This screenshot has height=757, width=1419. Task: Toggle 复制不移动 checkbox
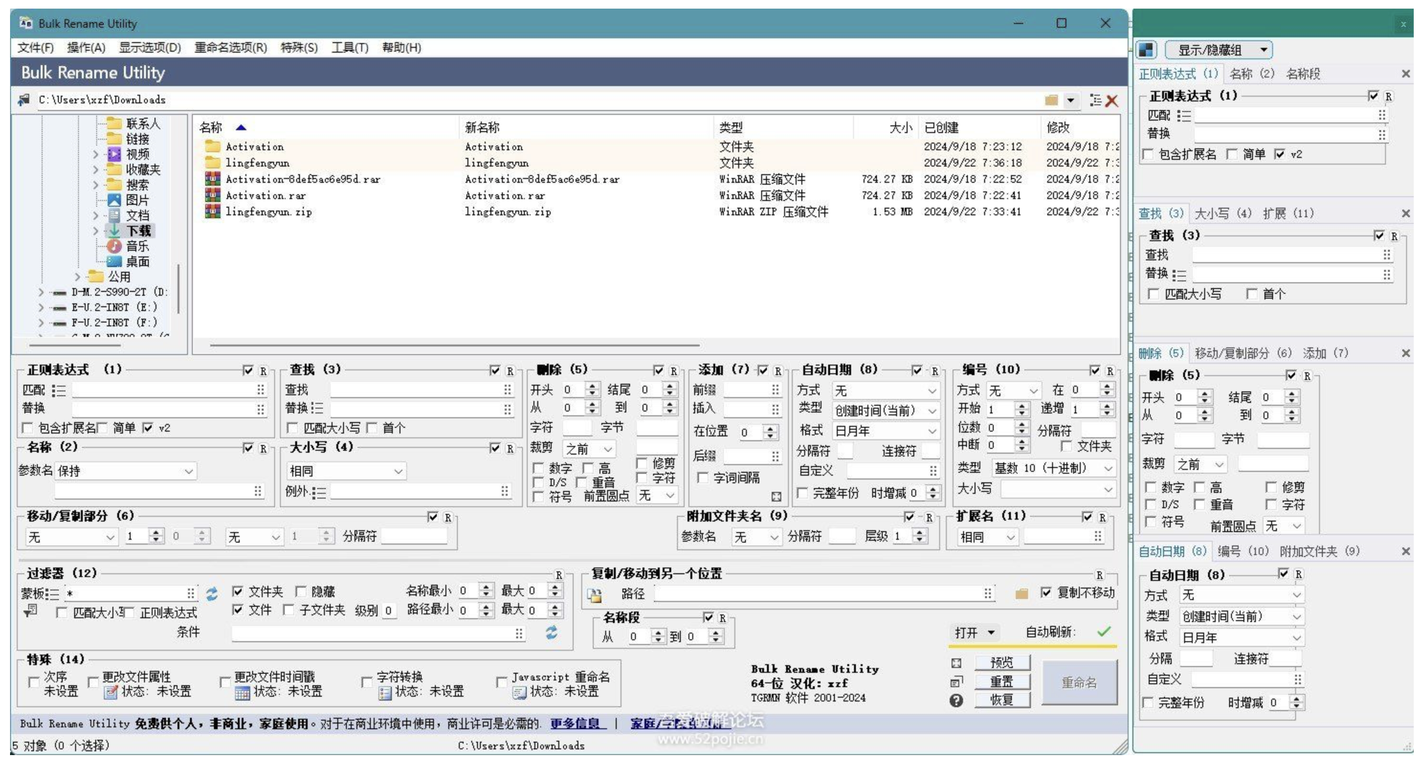1045,592
